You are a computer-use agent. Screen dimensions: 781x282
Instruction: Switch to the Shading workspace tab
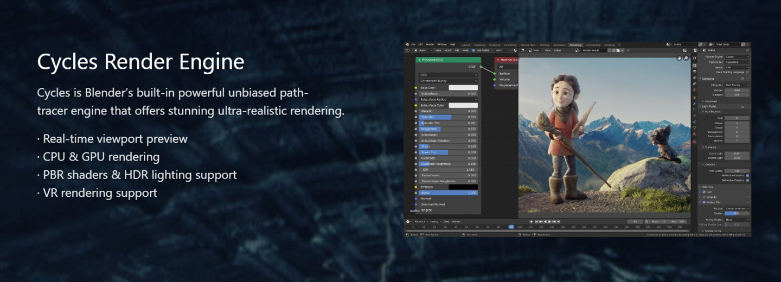(x=545, y=45)
